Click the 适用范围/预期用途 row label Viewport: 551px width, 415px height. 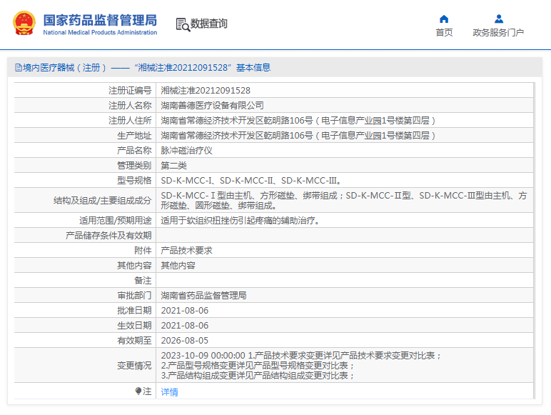click(115, 221)
